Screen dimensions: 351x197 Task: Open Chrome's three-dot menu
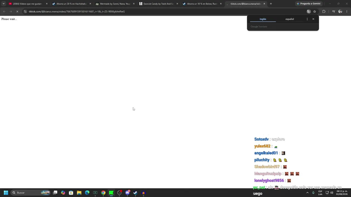(347, 11)
